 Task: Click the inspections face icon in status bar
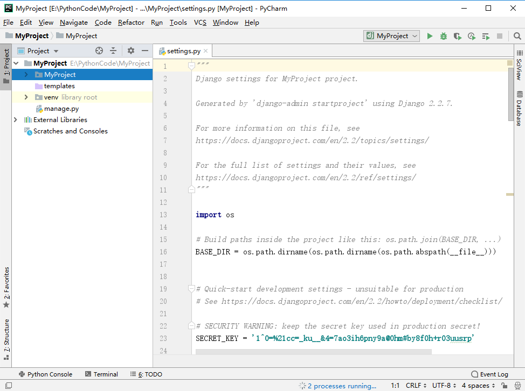click(x=517, y=386)
